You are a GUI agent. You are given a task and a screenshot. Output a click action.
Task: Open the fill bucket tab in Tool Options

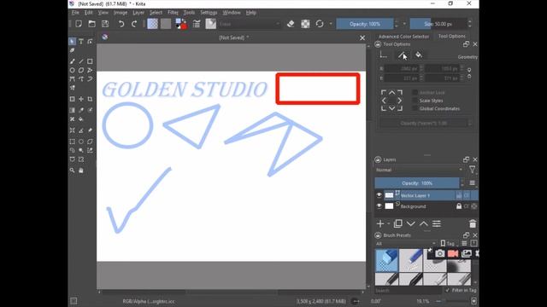pos(418,55)
